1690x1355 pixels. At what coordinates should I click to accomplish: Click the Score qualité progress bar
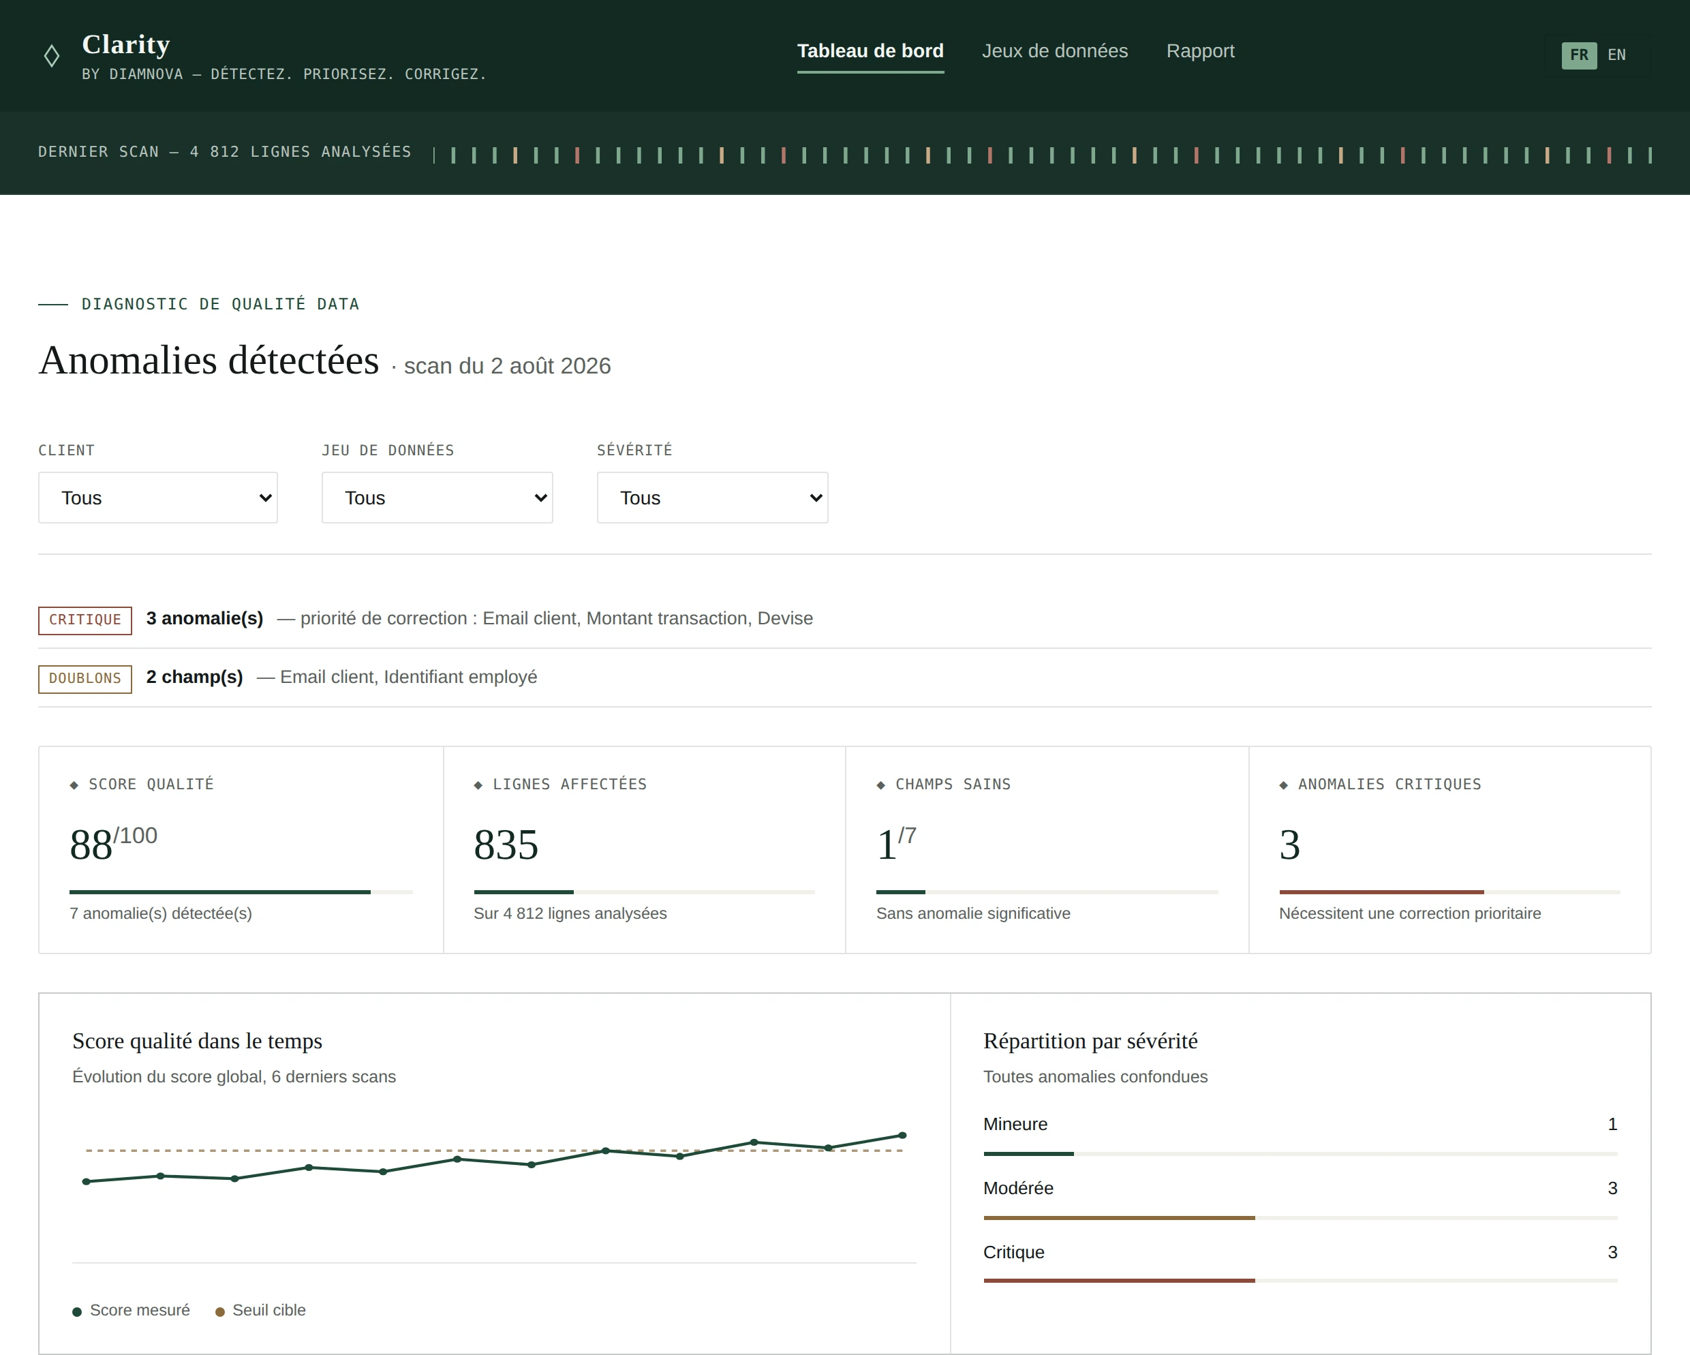pos(241,892)
